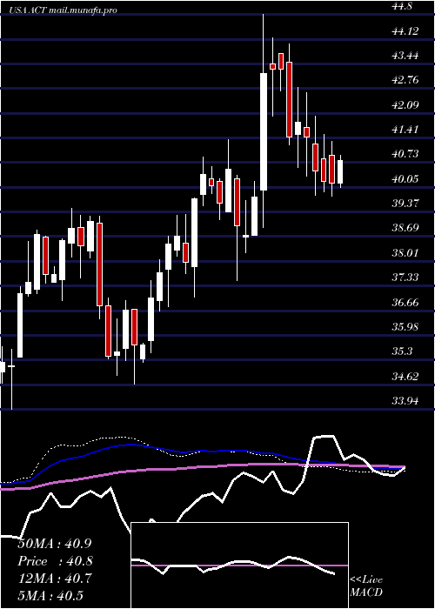This screenshot has width=435, height=609.
Task: Click the 42.76 price axis label
Action: [x=405, y=80]
